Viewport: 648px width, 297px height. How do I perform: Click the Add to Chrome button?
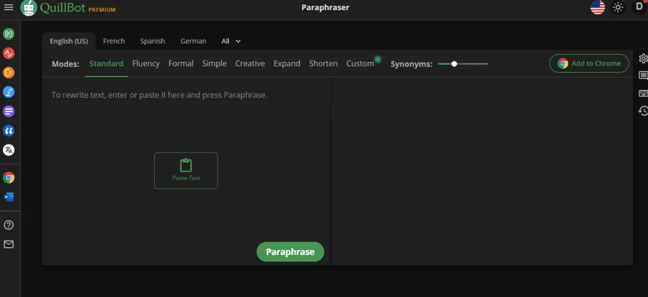(x=589, y=64)
